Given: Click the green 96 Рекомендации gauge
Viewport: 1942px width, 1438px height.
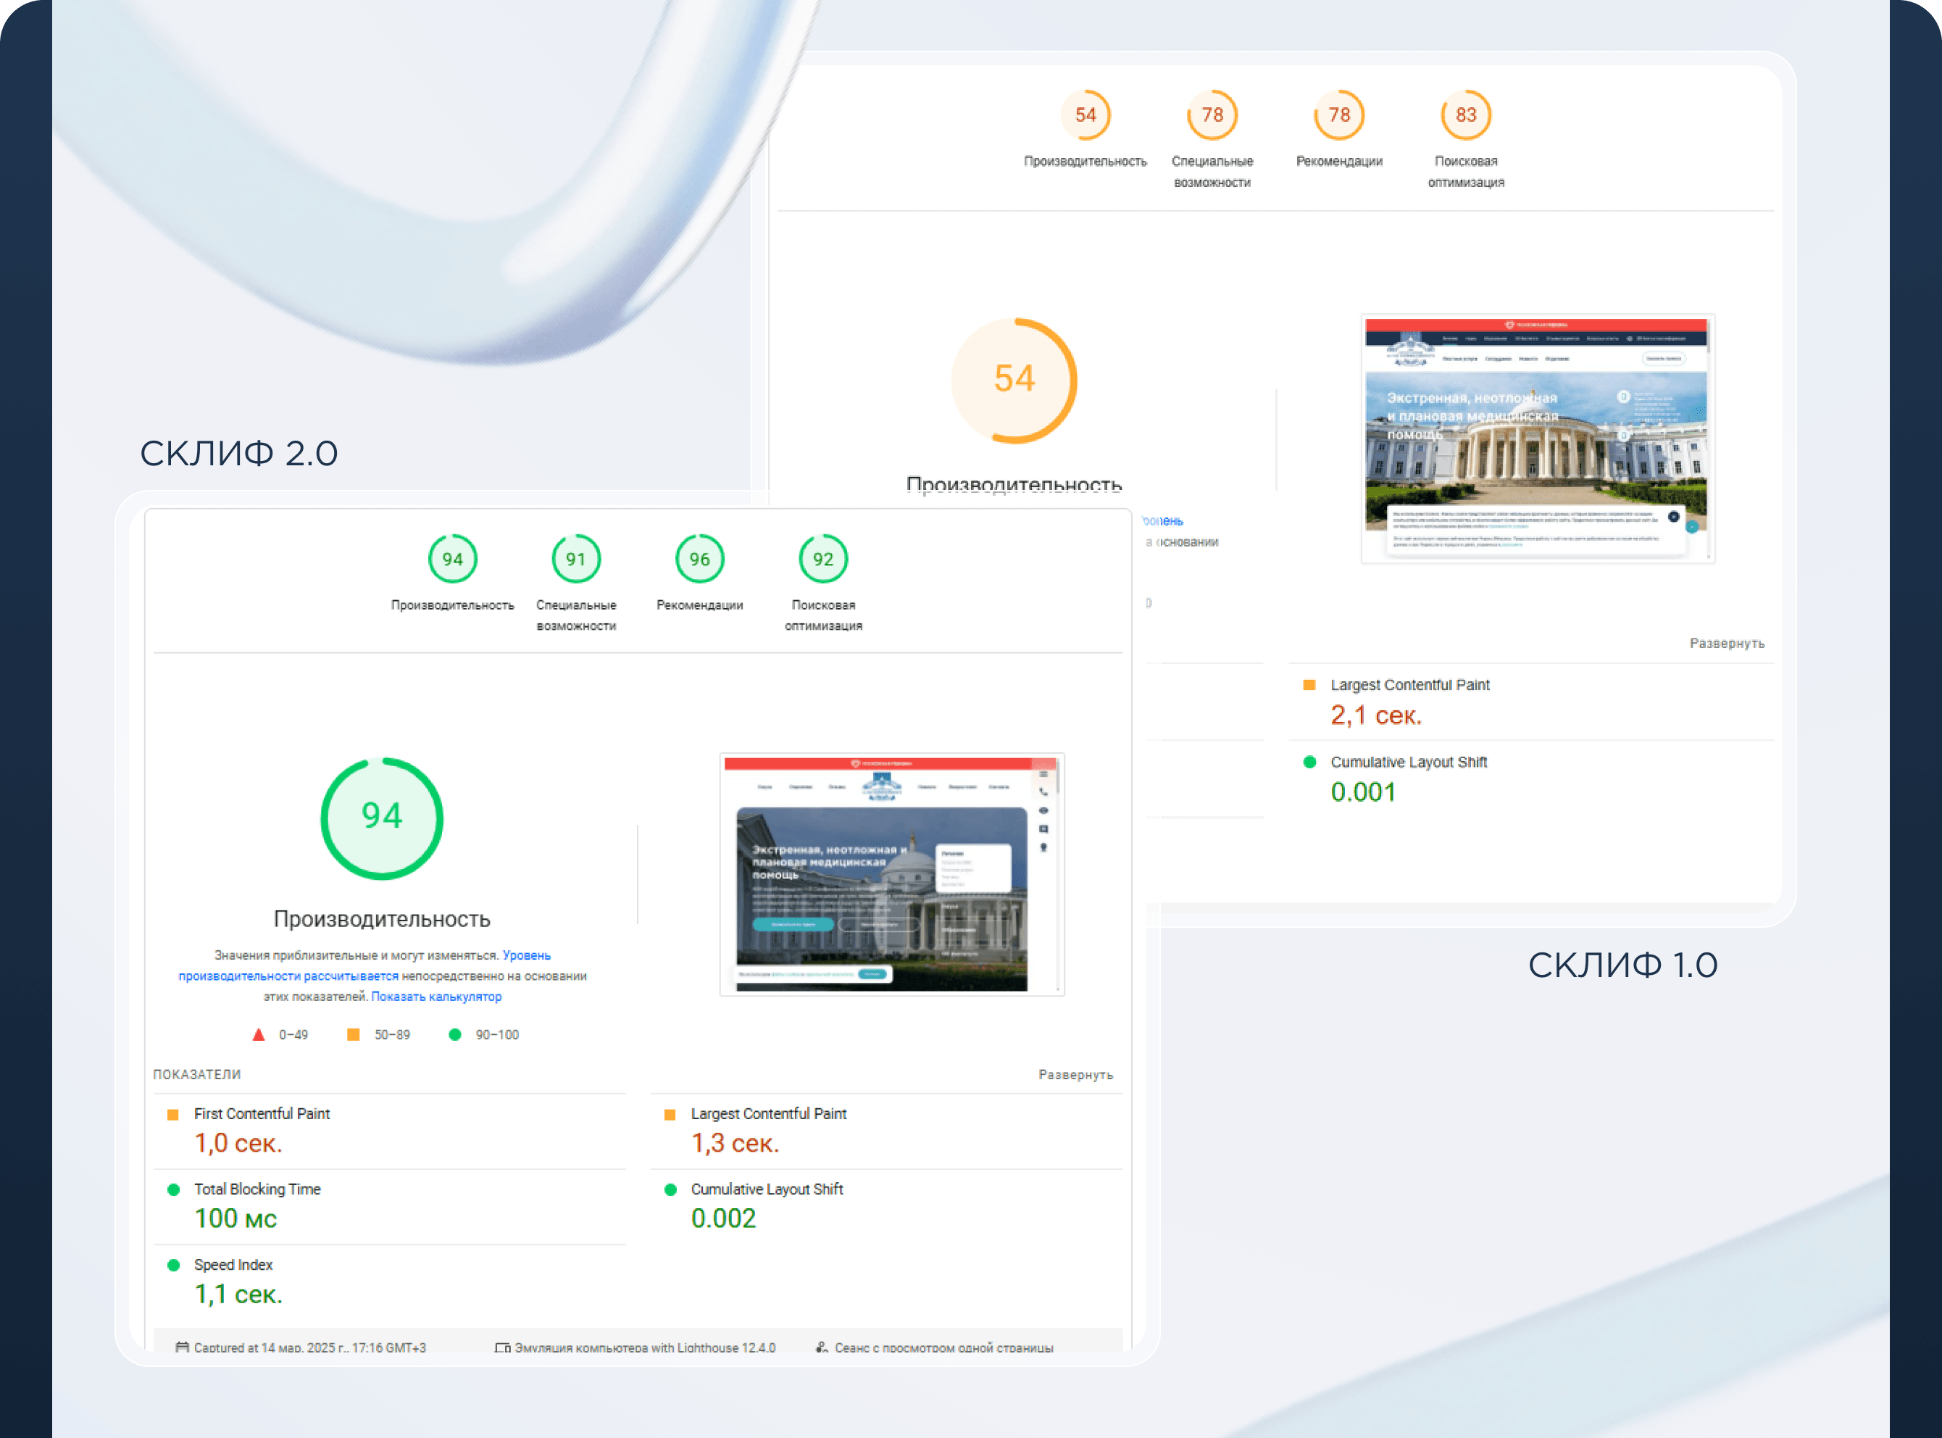Looking at the screenshot, I should pos(699,559).
